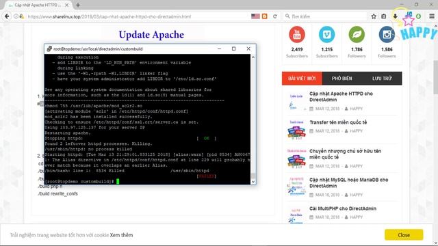
Task: Open the green leaf followers social icon
Action: 357,35
